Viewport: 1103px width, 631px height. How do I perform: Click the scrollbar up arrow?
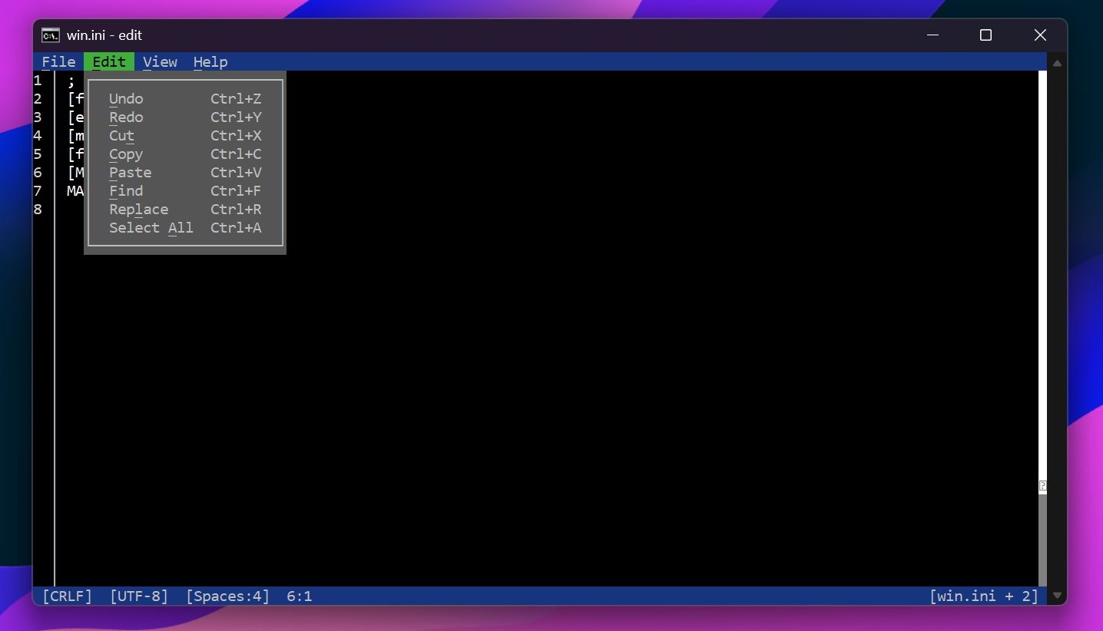pos(1058,62)
